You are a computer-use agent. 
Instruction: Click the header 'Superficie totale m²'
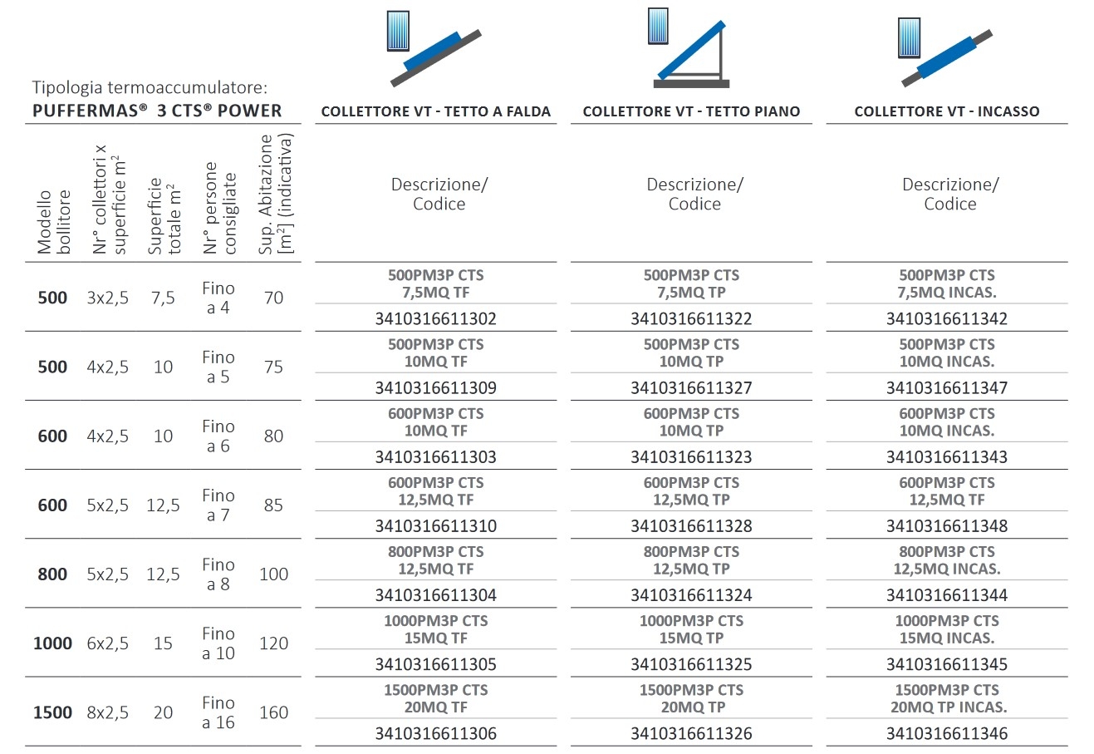click(165, 216)
